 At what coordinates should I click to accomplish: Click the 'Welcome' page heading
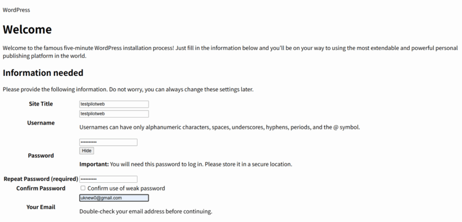[x=27, y=30]
